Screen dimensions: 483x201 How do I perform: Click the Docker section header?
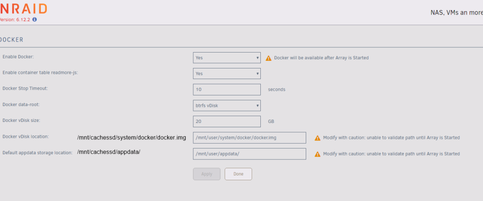coord(12,40)
